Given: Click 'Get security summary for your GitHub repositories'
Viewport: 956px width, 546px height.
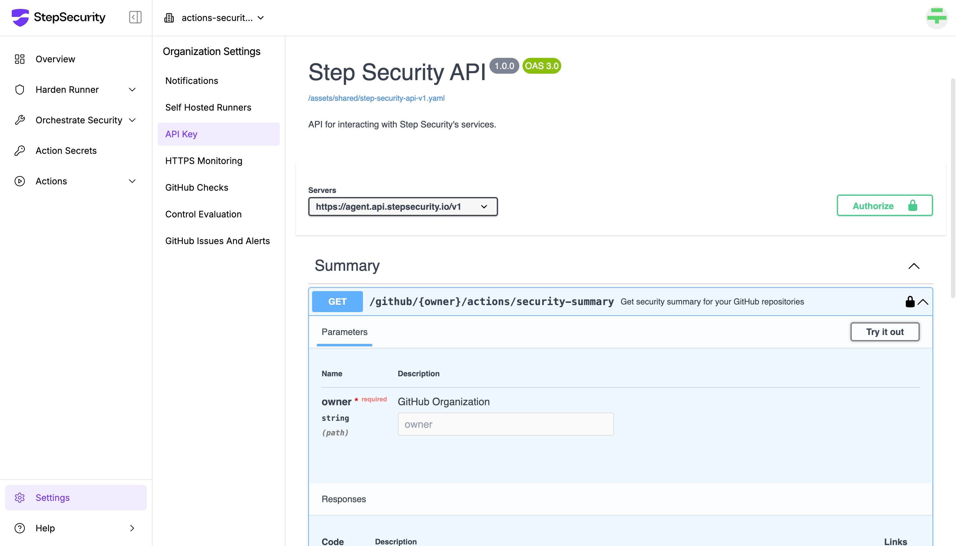Looking at the screenshot, I should point(712,302).
